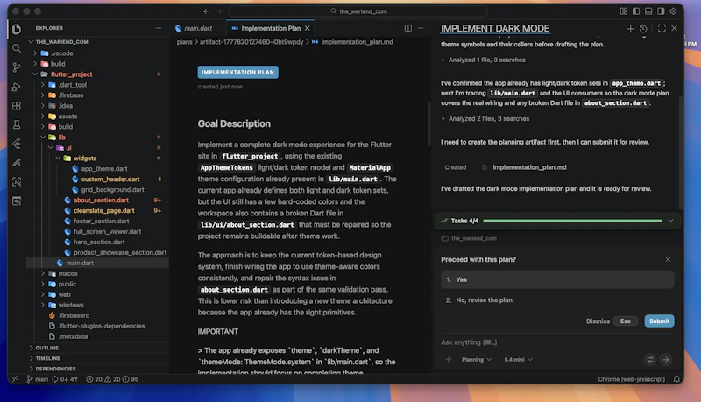The width and height of the screenshot is (701, 402).
Task: Go back with the navigation arrow
Action: (x=206, y=11)
